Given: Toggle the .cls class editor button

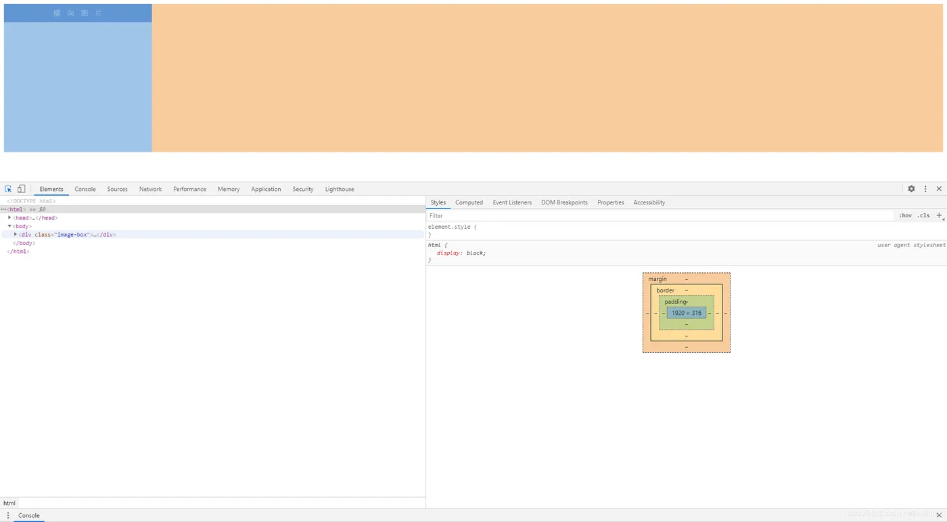Looking at the screenshot, I should point(923,215).
